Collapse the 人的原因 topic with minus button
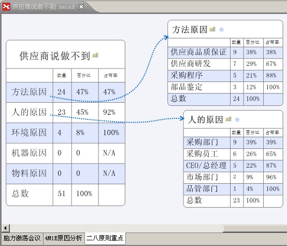287x246 pixels. point(237,120)
